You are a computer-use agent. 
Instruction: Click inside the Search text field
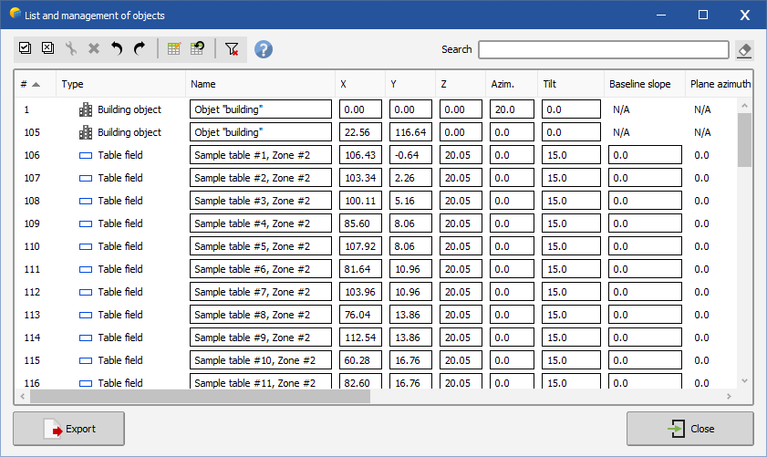603,49
